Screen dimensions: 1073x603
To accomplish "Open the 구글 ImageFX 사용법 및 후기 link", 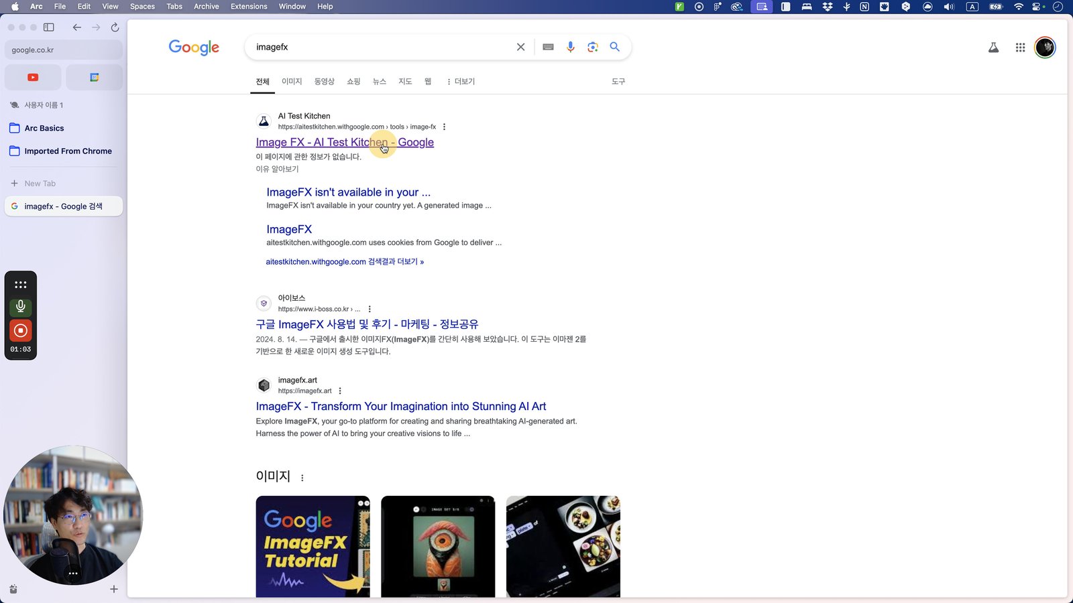I will 367,324.
